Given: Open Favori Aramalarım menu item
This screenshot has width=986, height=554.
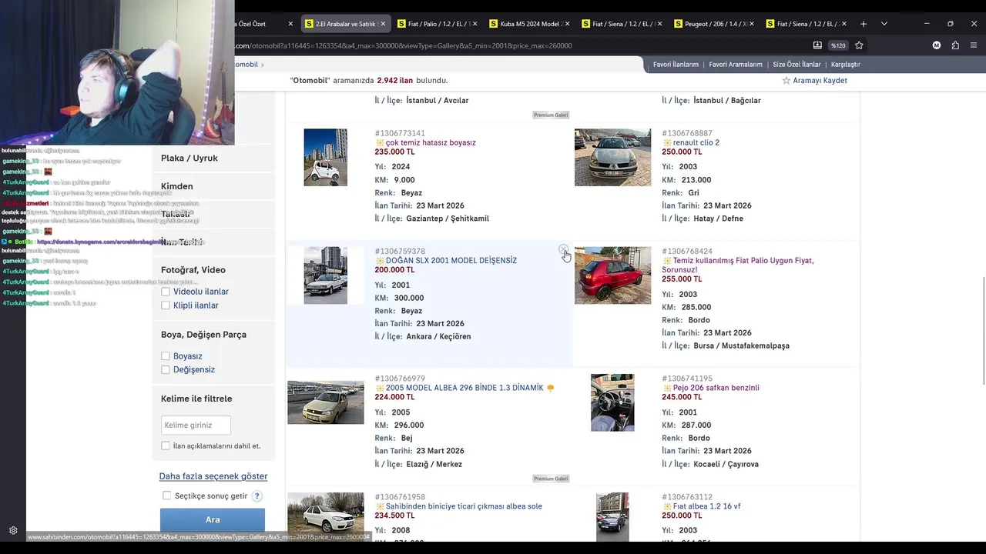Looking at the screenshot, I should click(736, 65).
